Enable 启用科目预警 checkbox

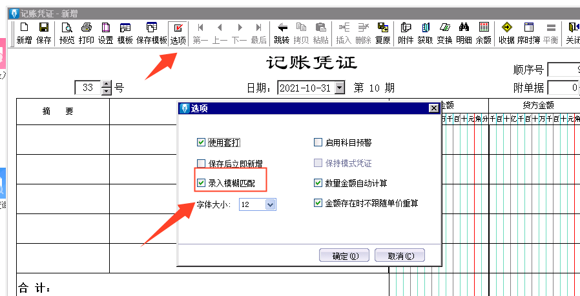click(x=318, y=143)
